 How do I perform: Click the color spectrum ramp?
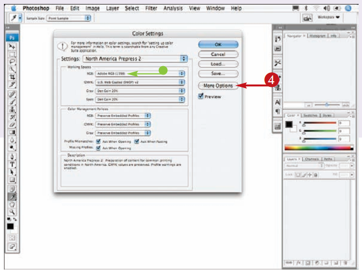pos(319,148)
